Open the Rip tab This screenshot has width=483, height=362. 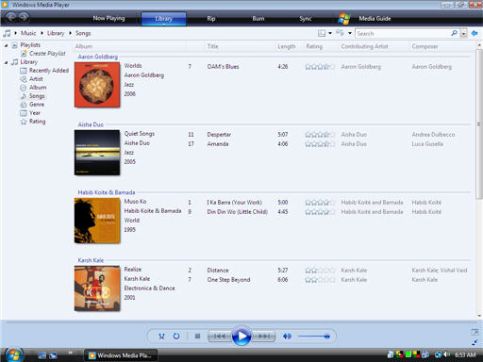tap(211, 19)
